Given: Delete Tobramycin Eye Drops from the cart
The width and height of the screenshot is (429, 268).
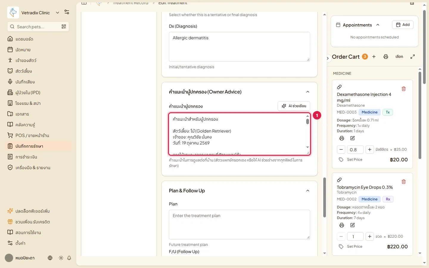Looking at the screenshot, I should pos(404,182).
